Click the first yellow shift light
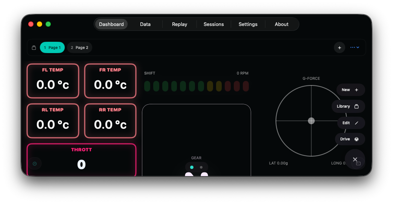Viewport: 393px width, 204px height. [210, 86]
